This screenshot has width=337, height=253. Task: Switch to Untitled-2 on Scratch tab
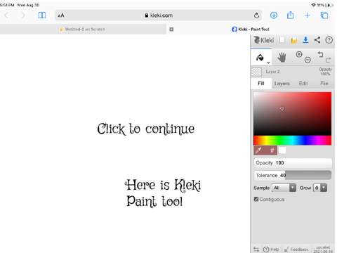click(83, 30)
